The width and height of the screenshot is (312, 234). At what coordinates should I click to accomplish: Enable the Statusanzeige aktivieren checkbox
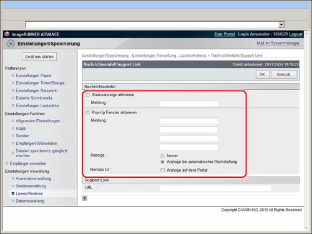point(87,95)
